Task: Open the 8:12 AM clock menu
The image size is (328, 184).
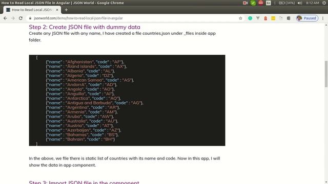Action: point(312,3)
